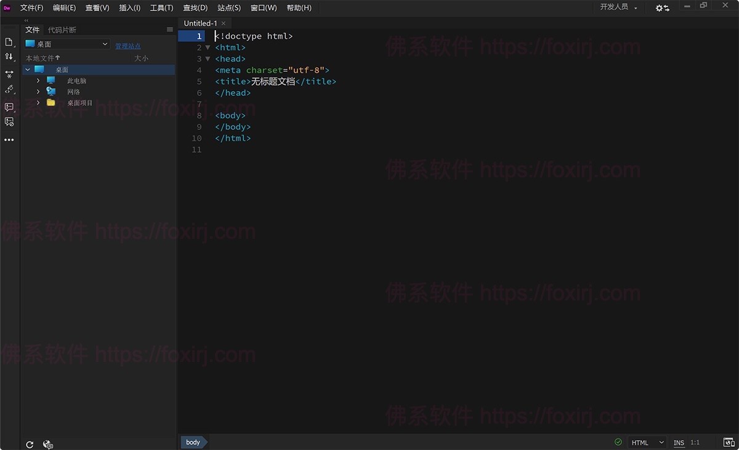
Task: Switch to the 代码片断 tab
Action: [62, 29]
